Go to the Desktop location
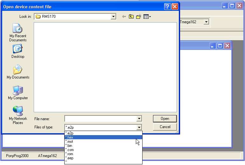 [18, 51]
